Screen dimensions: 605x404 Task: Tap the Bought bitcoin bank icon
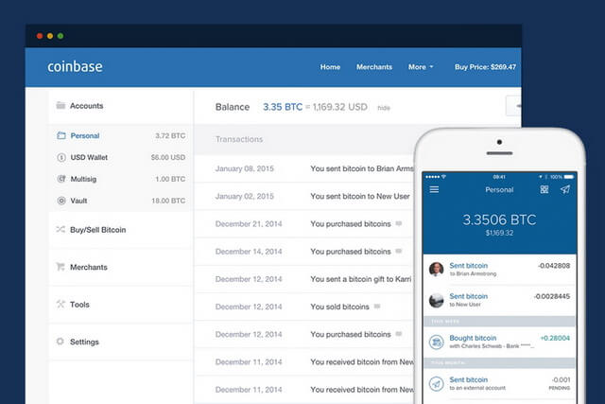pos(437,342)
